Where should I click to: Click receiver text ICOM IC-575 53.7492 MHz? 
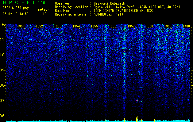coord(123,11)
